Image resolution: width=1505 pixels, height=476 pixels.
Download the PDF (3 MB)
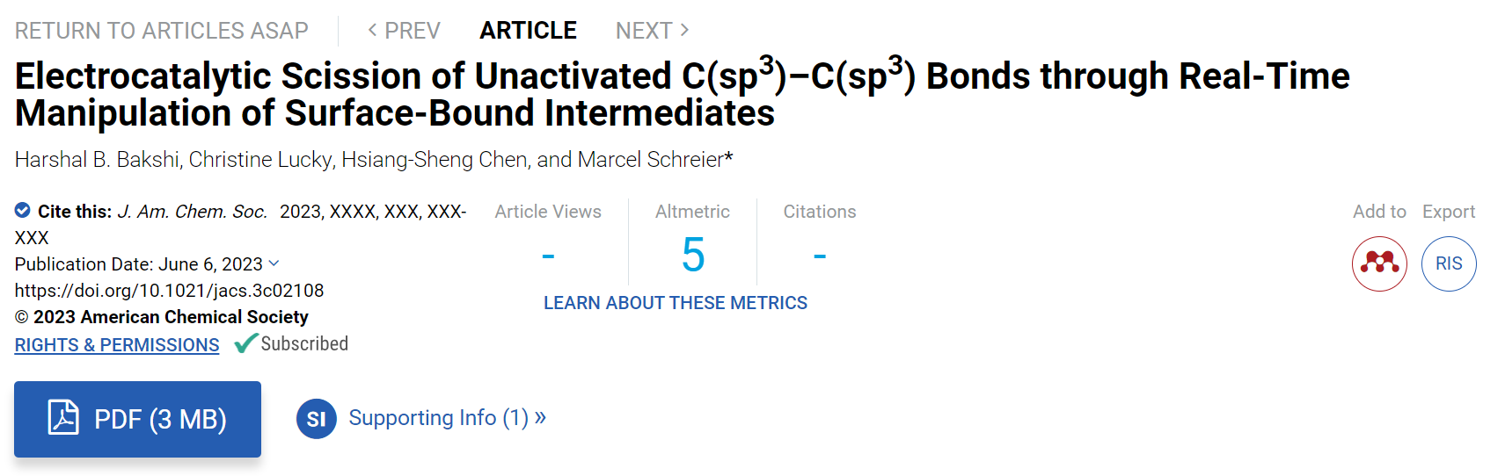coord(137,419)
